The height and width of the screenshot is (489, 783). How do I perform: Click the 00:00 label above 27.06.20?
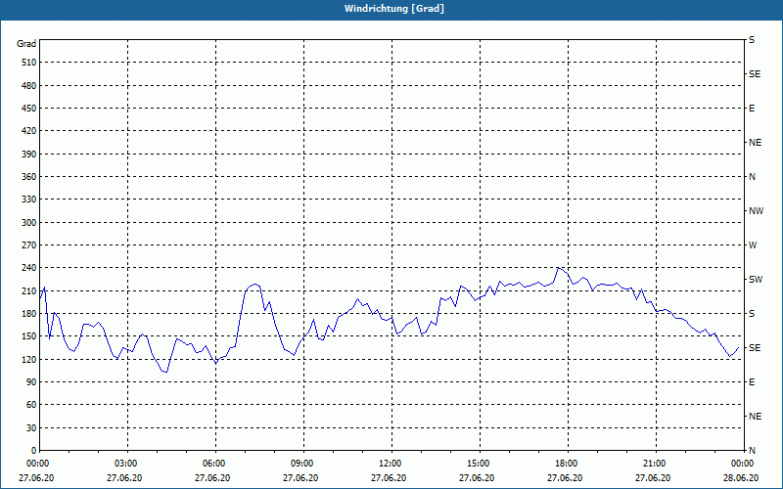pos(36,464)
